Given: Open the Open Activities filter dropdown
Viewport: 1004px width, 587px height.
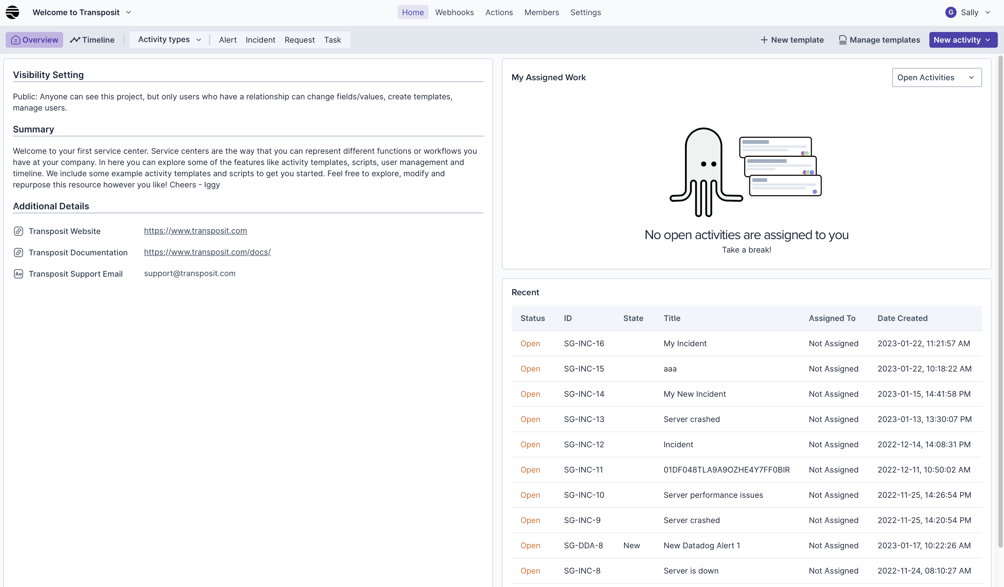Looking at the screenshot, I should pyautogui.click(x=936, y=77).
